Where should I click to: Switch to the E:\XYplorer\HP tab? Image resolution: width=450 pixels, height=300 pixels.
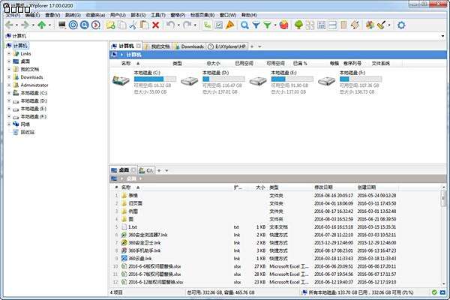pos(227,46)
